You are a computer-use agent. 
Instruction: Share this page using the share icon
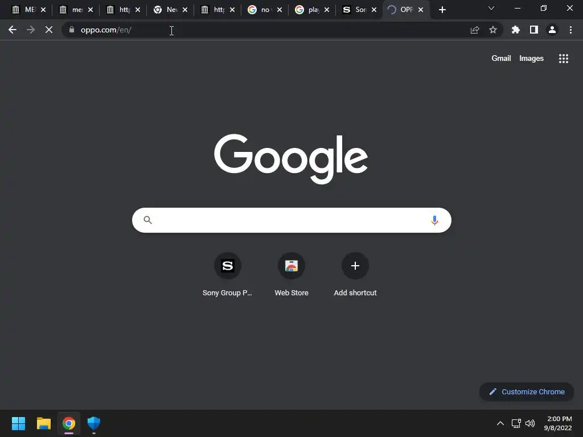tap(475, 30)
